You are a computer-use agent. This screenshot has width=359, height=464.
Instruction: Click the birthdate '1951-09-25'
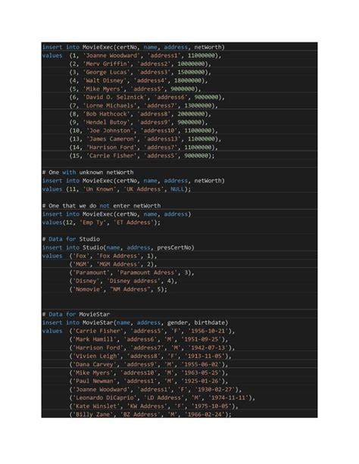click(201, 339)
